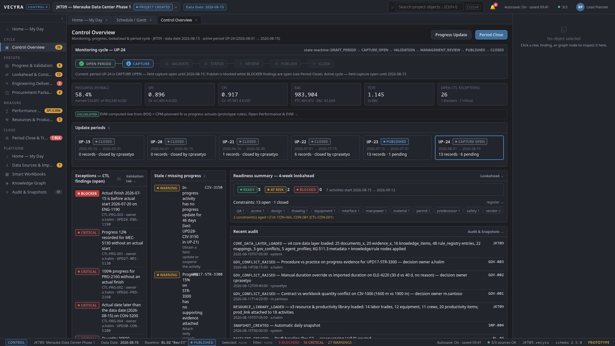Close the Schedule / Gantt tab
This screenshot has width=615, height=346.
point(151,20)
